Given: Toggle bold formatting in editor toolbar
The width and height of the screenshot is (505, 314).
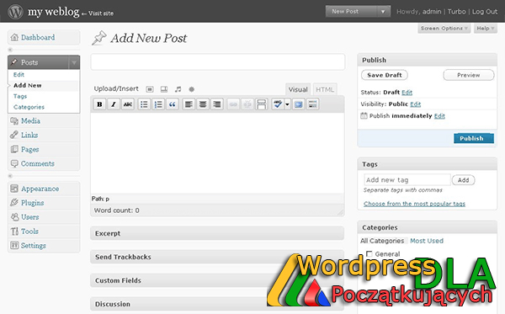Looking at the screenshot, I should click(x=99, y=104).
